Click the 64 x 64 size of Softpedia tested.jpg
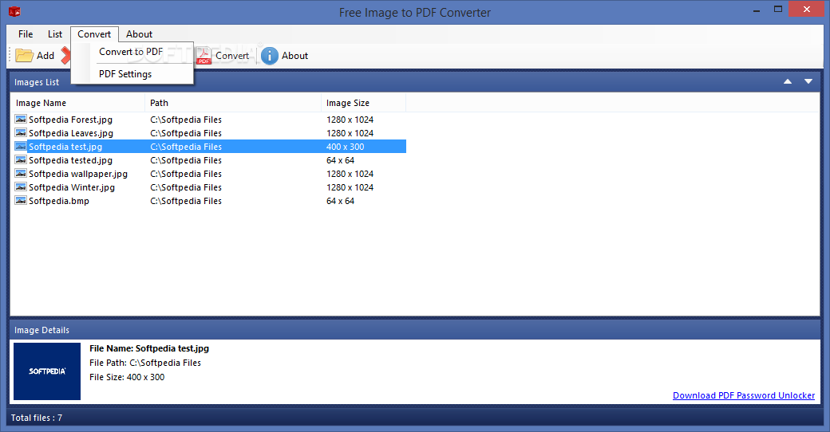The image size is (830, 432). tap(340, 160)
